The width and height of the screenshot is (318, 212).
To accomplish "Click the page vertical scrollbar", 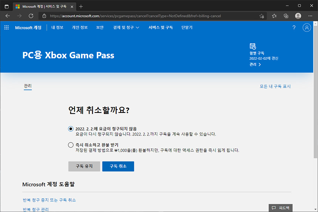I will (315, 92).
